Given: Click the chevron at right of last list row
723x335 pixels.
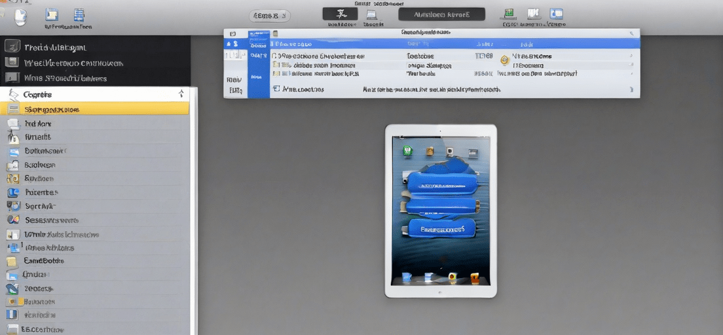Looking at the screenshot, I should tap(631, 90).
